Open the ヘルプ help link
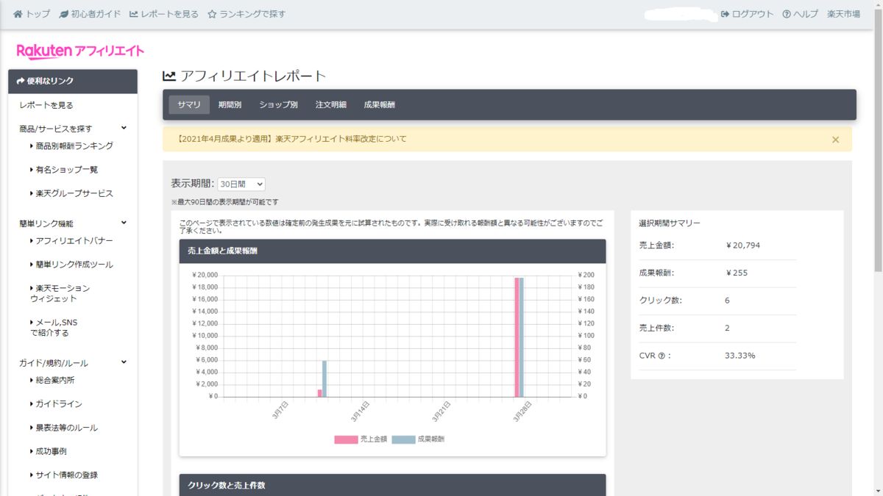 (x=800, y=14)
